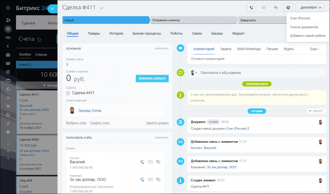The image size is (330, 194).
Task: Open the ДОКУМЕНТ dropdown button
Action: [x=310, y=7]
